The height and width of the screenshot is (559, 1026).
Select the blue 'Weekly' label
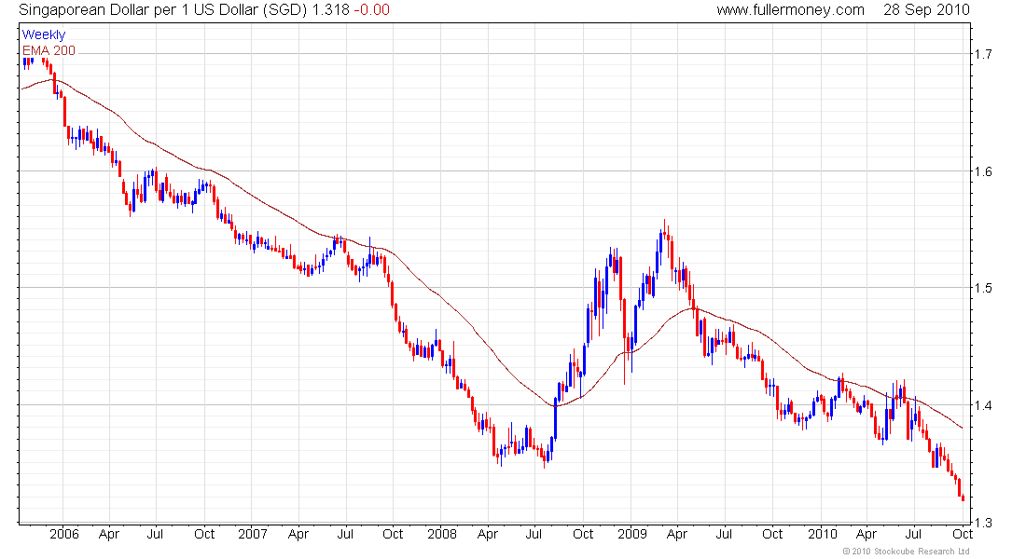pyautogui.click(x=44, y=34)
